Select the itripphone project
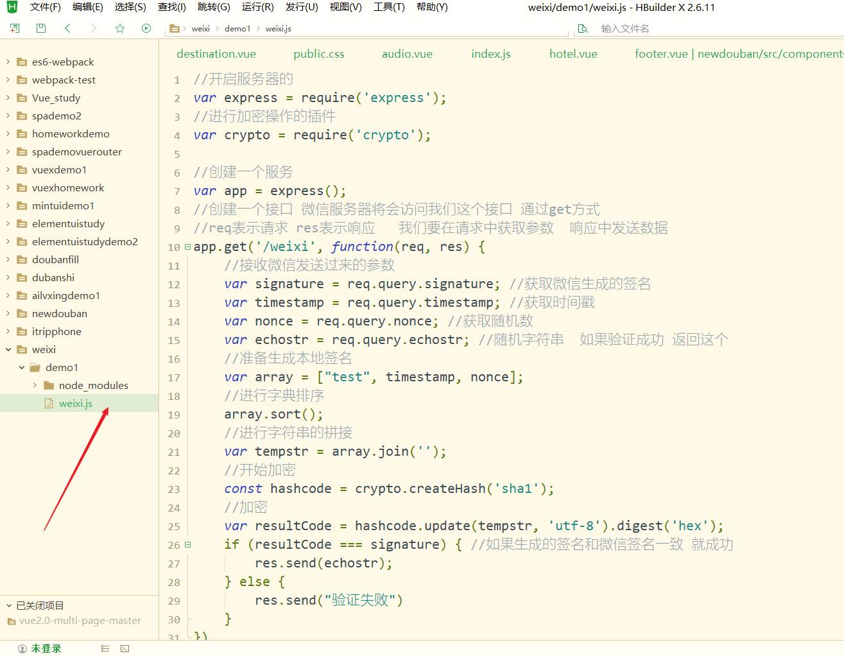Screen dimensions: 844x656 (56, 332)
